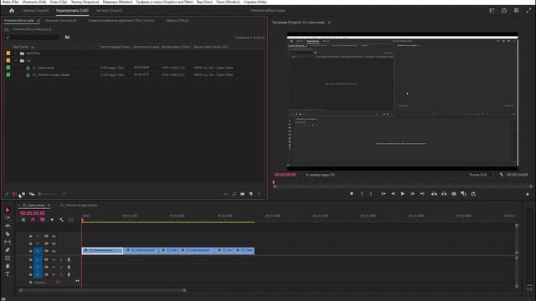Toggle nest sequence insert mode in Timeline
Image resolution: width=536 pixels, height=301 pixels.
click(x=23, y=220)
